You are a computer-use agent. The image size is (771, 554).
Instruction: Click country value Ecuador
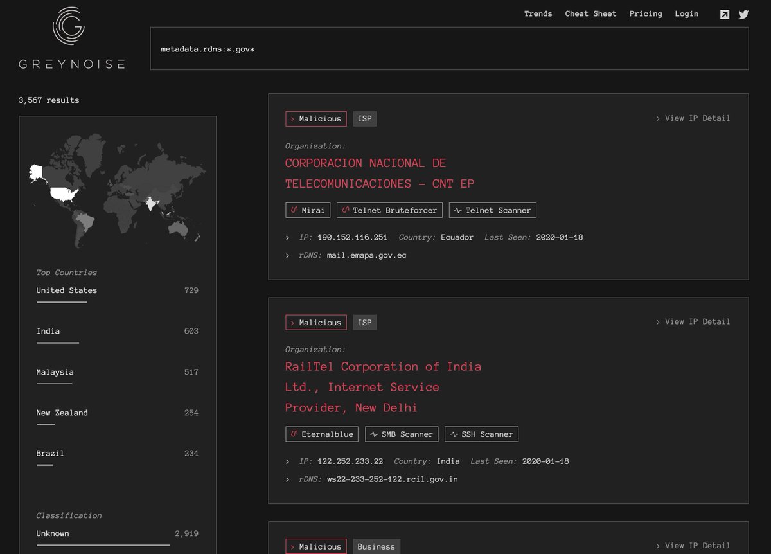point(457,237)
